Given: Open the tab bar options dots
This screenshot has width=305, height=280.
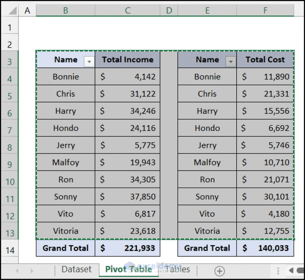Looking at the screenshot, I should pyautogui.click(x=278, y=270).
